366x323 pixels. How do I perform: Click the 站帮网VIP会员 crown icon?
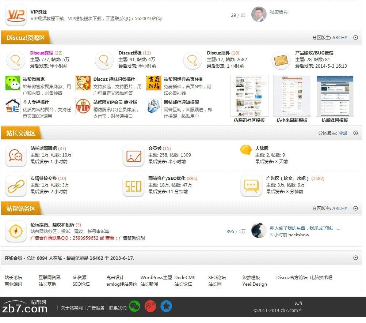(83, 106)
